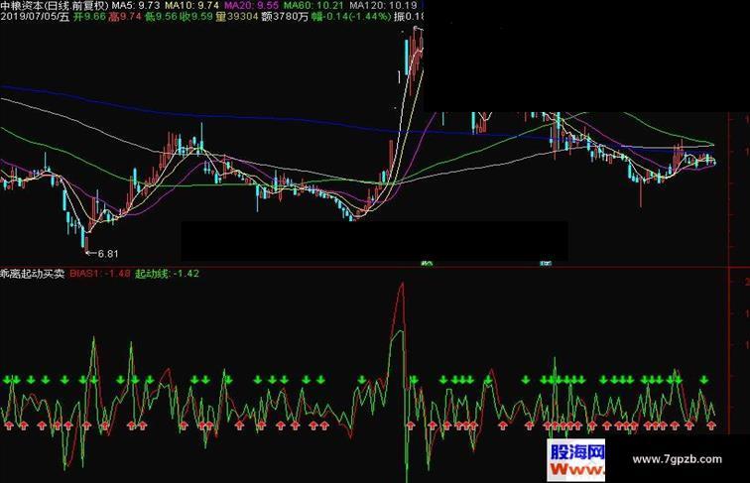Click the BIAS1: -1.48 value
750x483 pixels.
pyautogui.click(x=100, y=274)
